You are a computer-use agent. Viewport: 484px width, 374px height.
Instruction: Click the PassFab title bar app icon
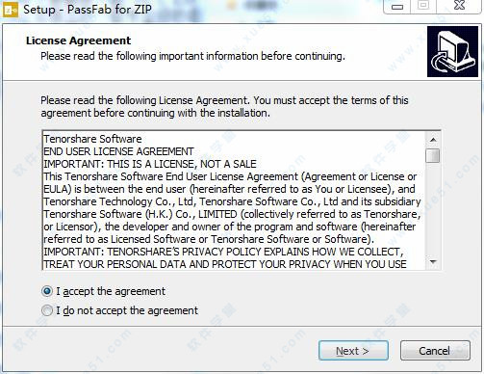tap(11, 10)
